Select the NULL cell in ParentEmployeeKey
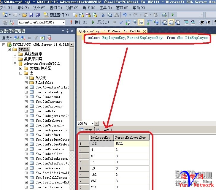This screenshot has width=216, height=190. pos(132,143)
